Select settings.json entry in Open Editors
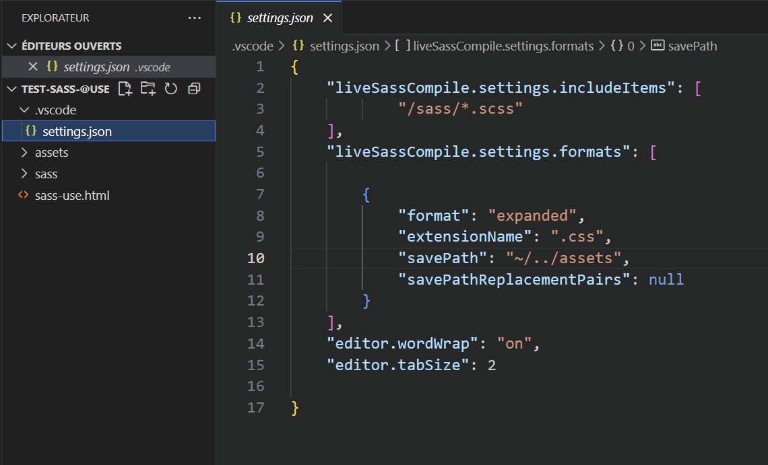The width and height of the screenshot is (768, 465). coord(108,67)
